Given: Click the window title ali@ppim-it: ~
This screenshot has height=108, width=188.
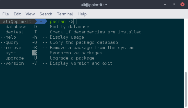Looking at the screenshot, I should [94, 5].
